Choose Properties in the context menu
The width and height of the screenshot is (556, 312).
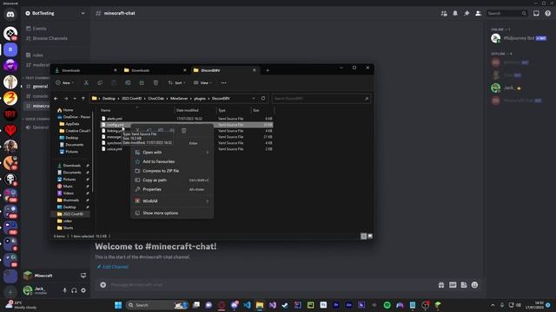(172, 189)
